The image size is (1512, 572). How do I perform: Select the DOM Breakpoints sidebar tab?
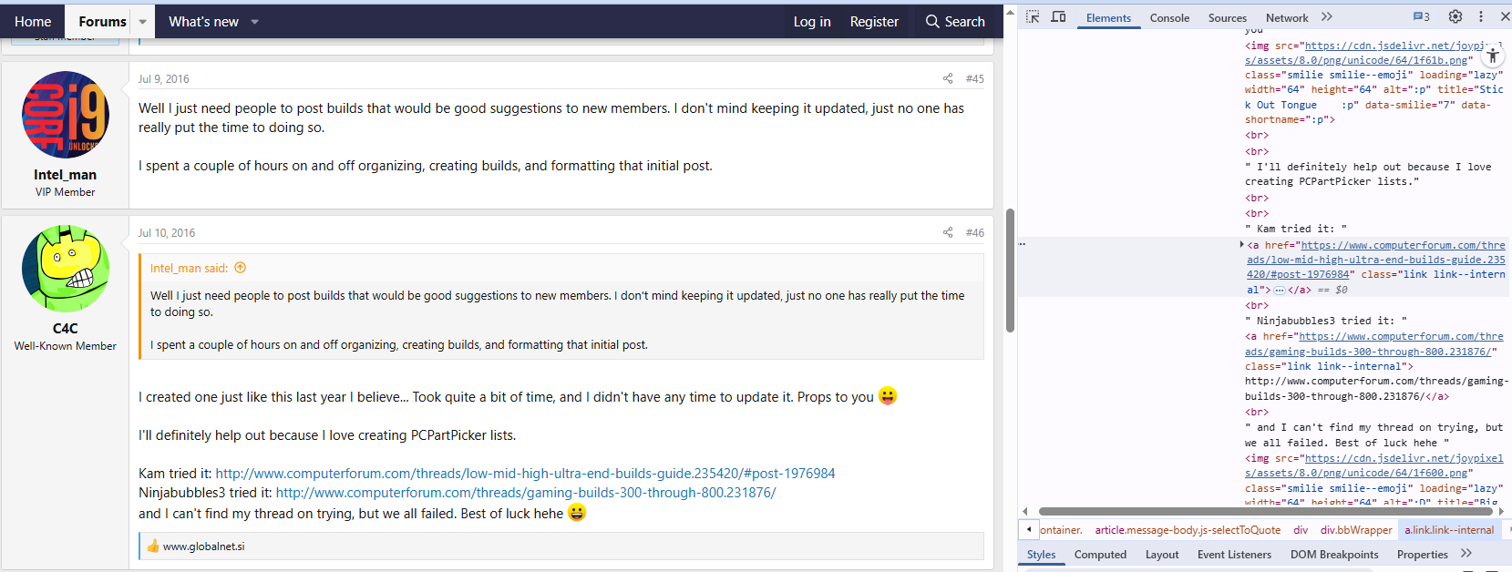[x=1334, y=555]
